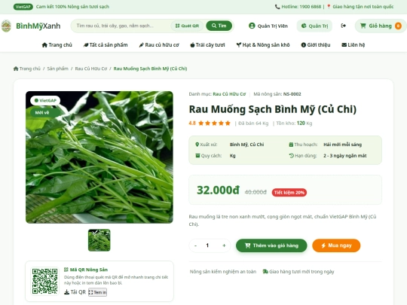Screen dimensions: 407x305
Task: Click the Mua ngay button
Action: (x=336, y=246)
